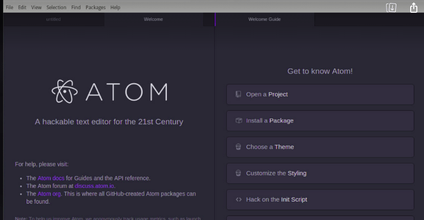Click the paint bucket icon beside Choose a Theme

(x=238, y=147)
